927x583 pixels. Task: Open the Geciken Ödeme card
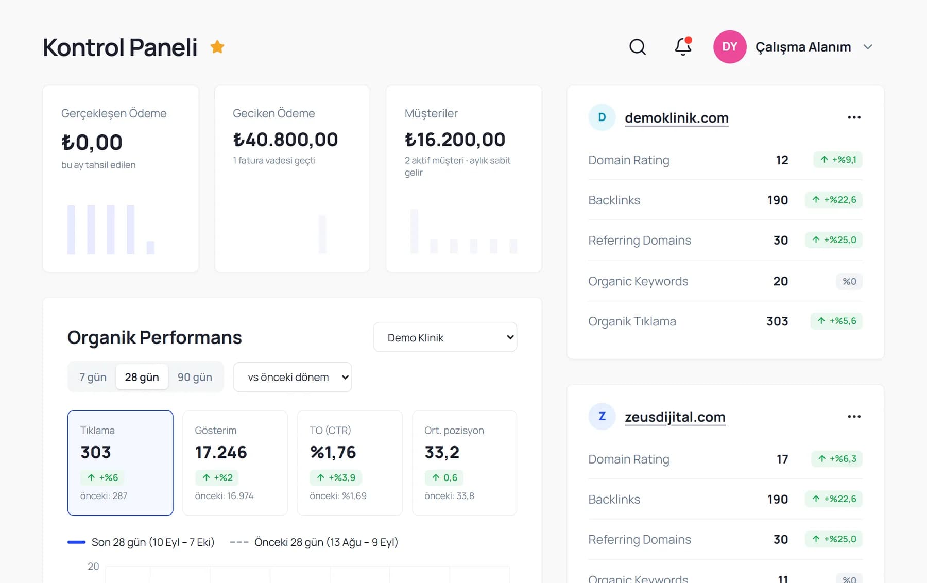click(x=292, y=179)
